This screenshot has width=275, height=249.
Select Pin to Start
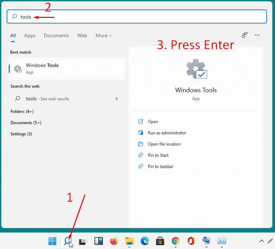[158, 155]
